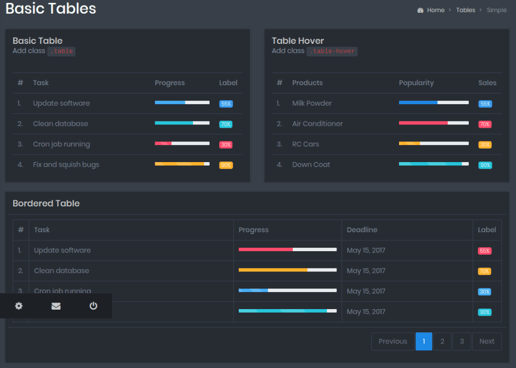The height and width of the screenshot is (368, 516).
Task: Open the Tables breadcrumb link
Action: (x=465, y=10)
